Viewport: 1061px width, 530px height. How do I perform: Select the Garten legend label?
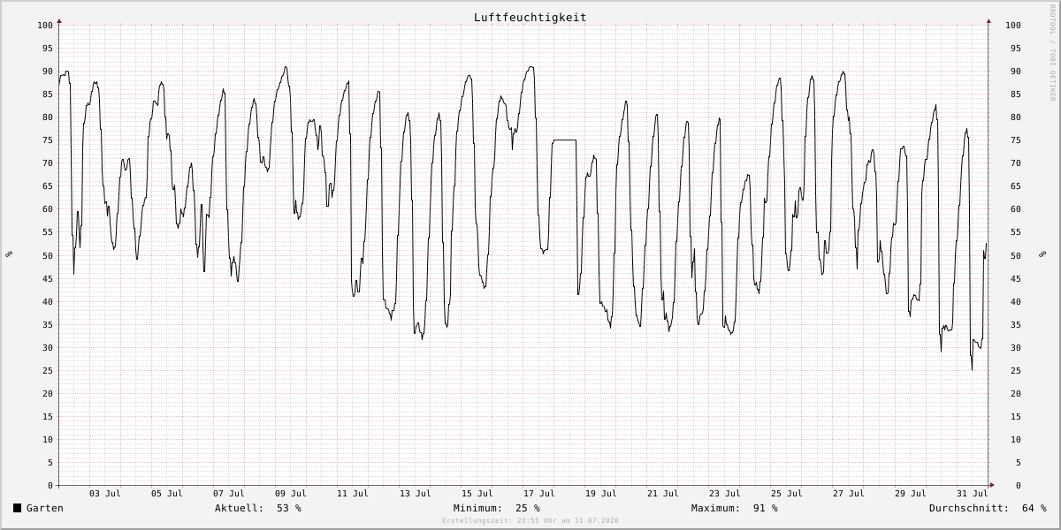45,508
